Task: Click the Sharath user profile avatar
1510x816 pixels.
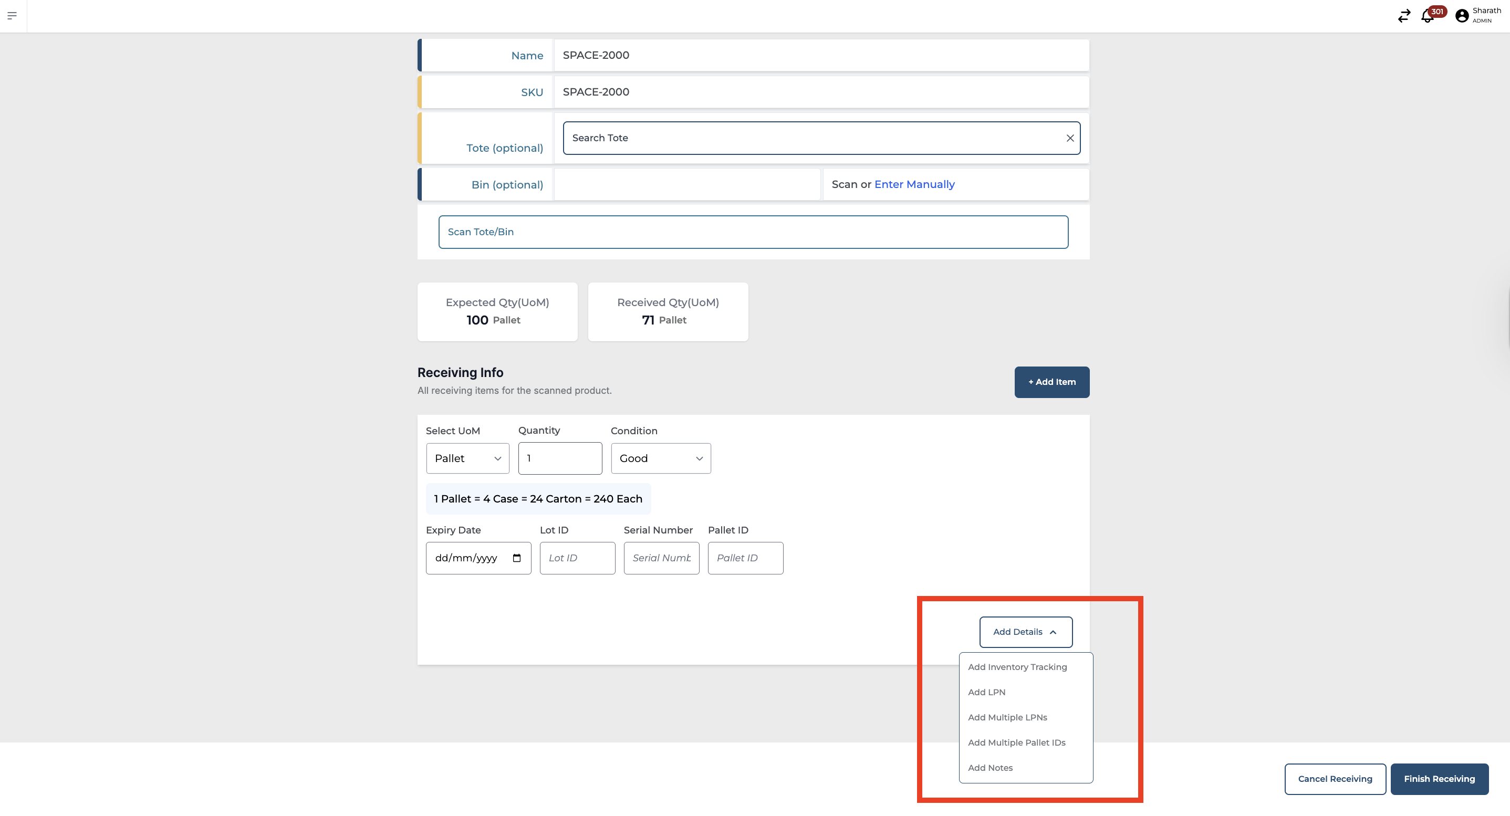Action: tap(1462, 16)
